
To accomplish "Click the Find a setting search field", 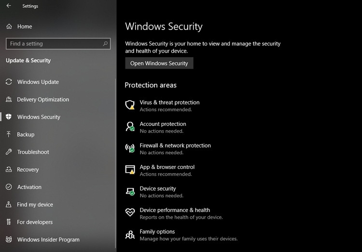I will [x=53, y=44].
